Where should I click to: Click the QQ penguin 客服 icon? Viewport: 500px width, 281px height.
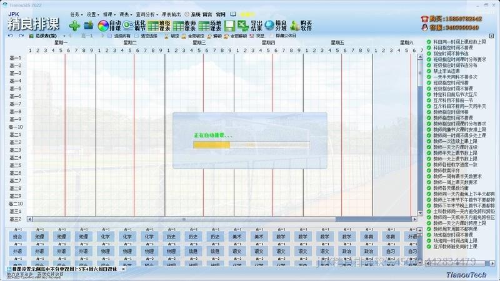[424, 27]
